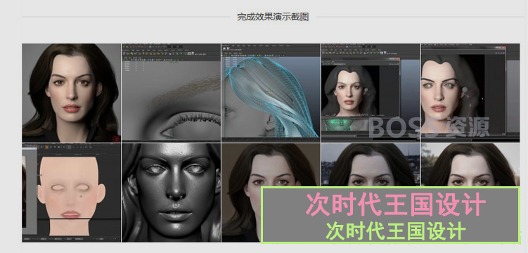Image resolution: width=528 pixels, height=253 pixels.
Task: Click the pink 次时代王国设计 banner text
Action: pyautogui.click(x=396, y=205)
